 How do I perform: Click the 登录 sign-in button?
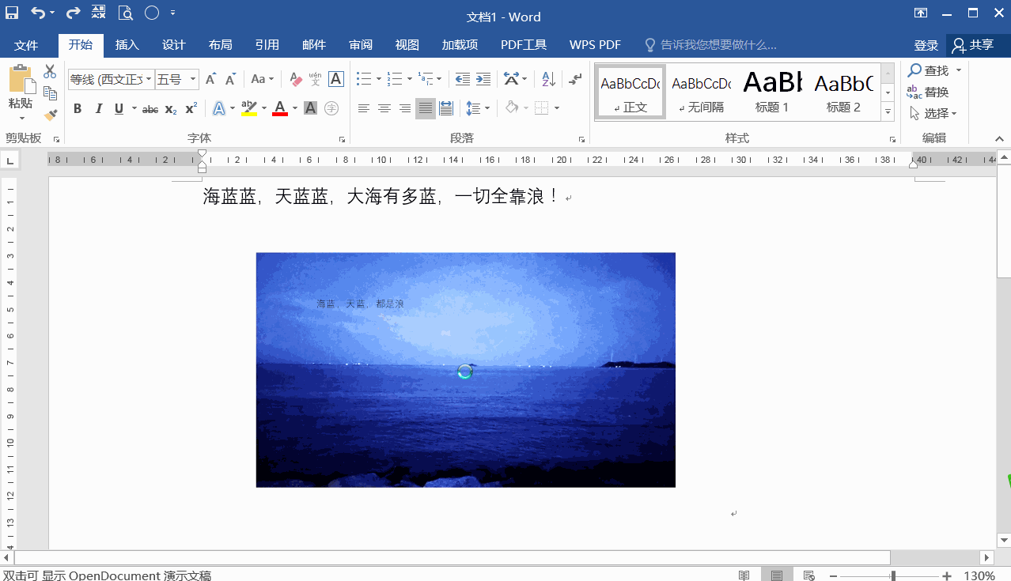click(x=926, y=45)
